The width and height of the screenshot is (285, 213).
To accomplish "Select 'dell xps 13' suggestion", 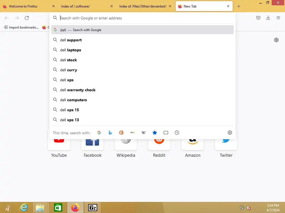I will [142, 120].
